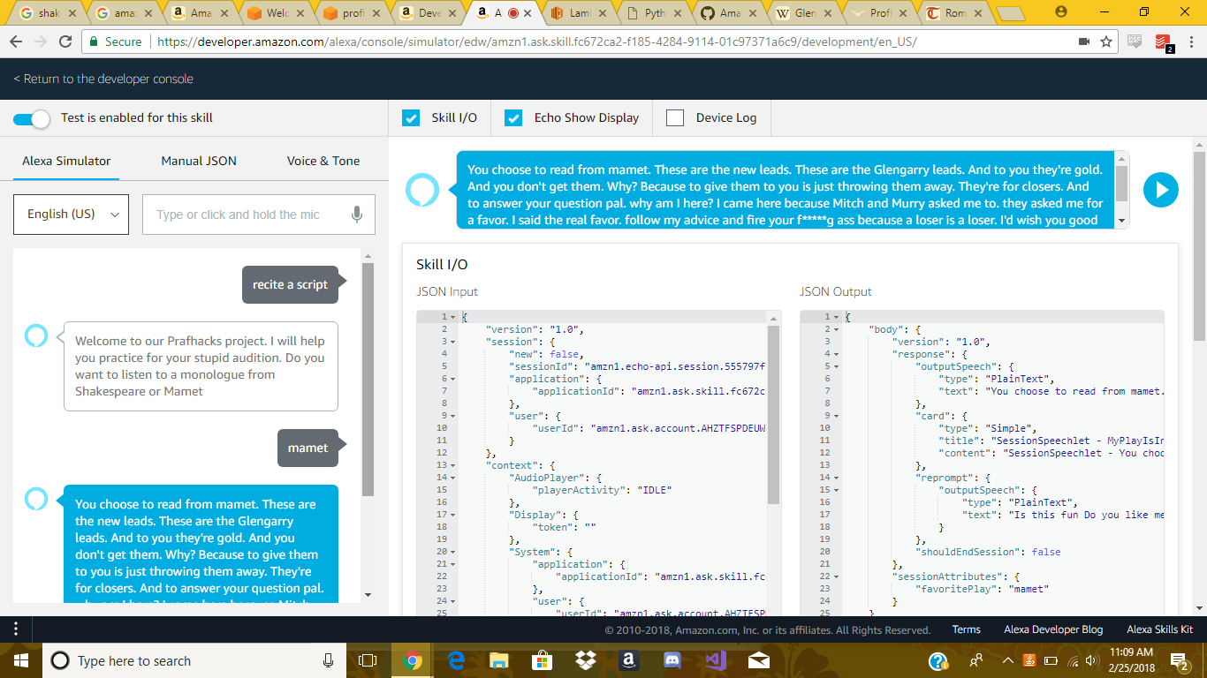Select the Alexa Simulator tab
This screenshot has width=1207, height=678.
[x=66, y=161]
